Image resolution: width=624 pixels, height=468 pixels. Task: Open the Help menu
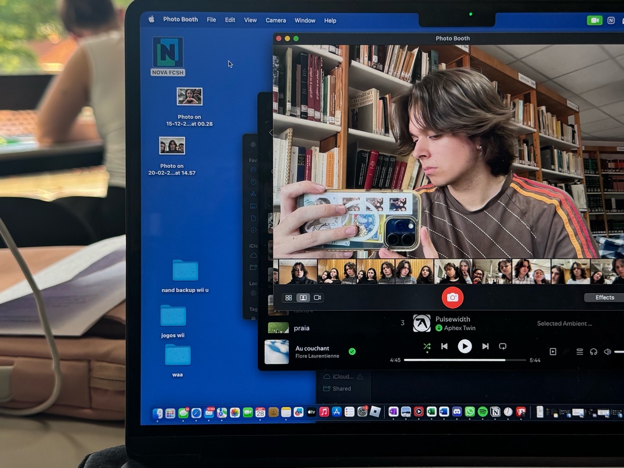point(330,21)
